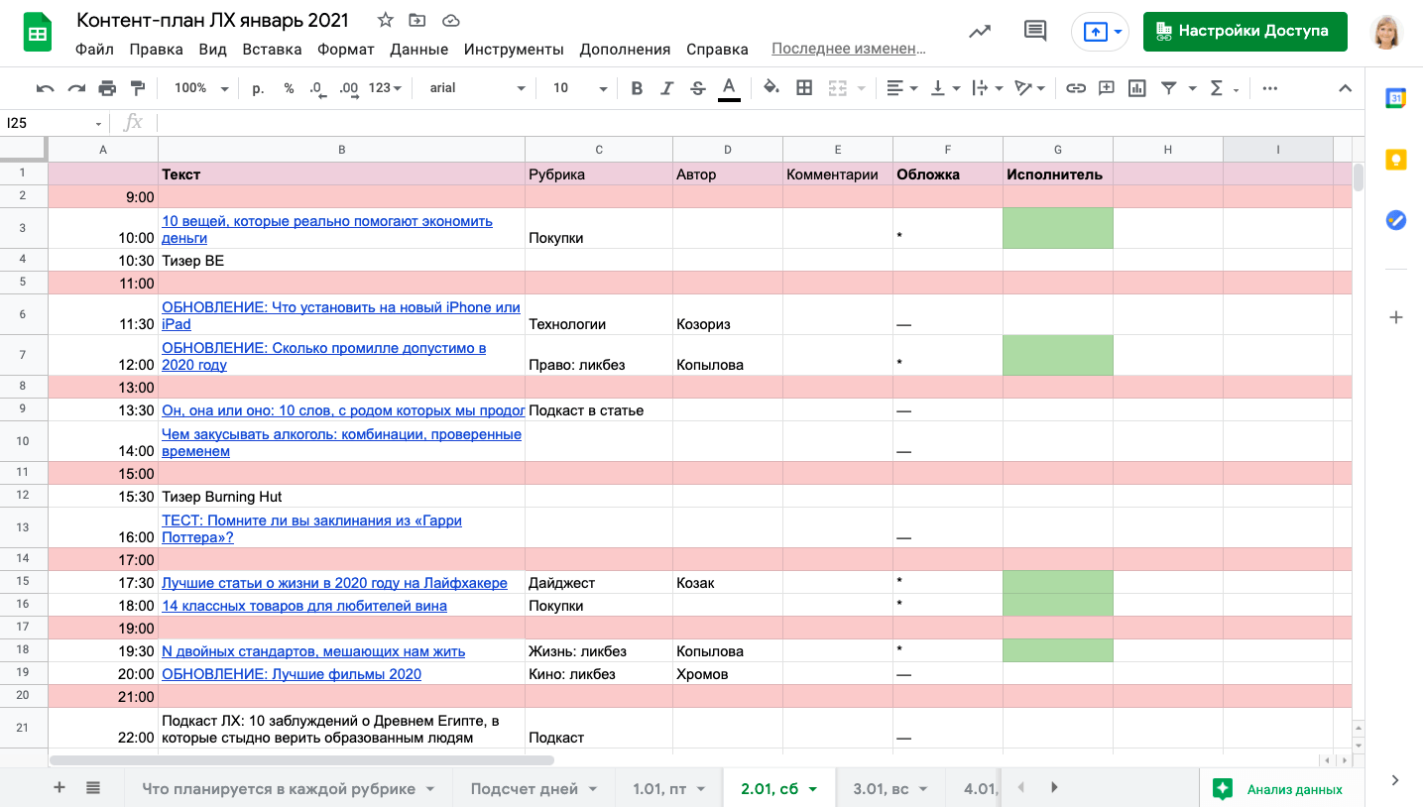Open Google Keep in side panel

pos(1395,159)
